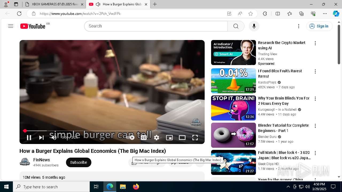Open Edge extensions puzzle icon

[265, 14]
